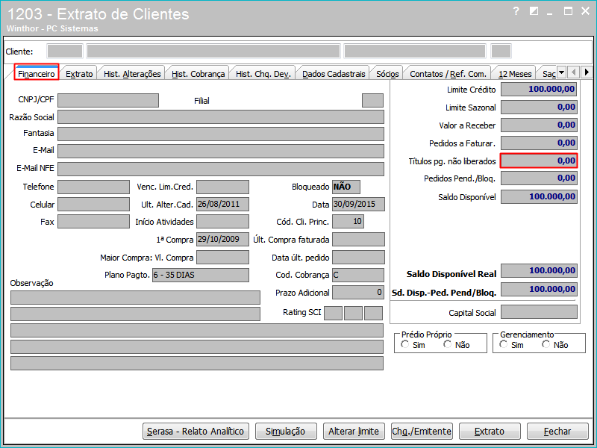Click the Limite Sazonal value field
This screenshot has width=597, height=448.
(x=539, y=107)
